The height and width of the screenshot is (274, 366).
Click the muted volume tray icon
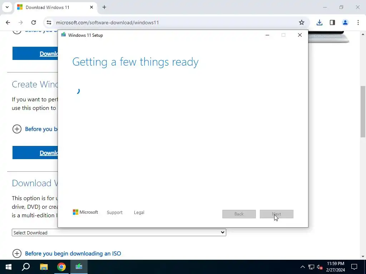(320, 267)
